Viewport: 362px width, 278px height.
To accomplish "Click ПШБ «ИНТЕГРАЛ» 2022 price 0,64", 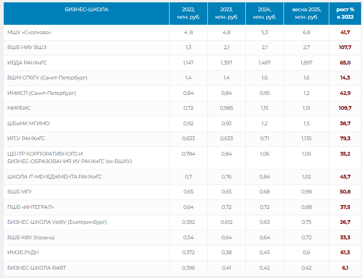I will pos(188,207).
